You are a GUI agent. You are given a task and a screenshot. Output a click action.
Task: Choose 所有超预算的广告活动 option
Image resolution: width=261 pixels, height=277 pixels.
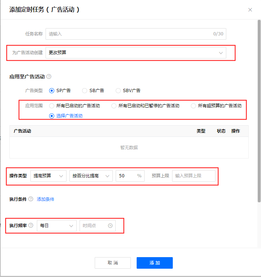point(193,106)
